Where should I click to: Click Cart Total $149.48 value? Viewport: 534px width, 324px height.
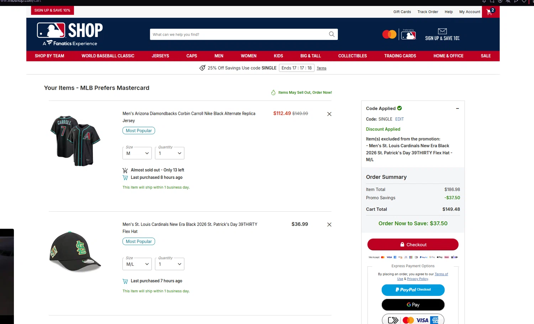pos(451,209)
